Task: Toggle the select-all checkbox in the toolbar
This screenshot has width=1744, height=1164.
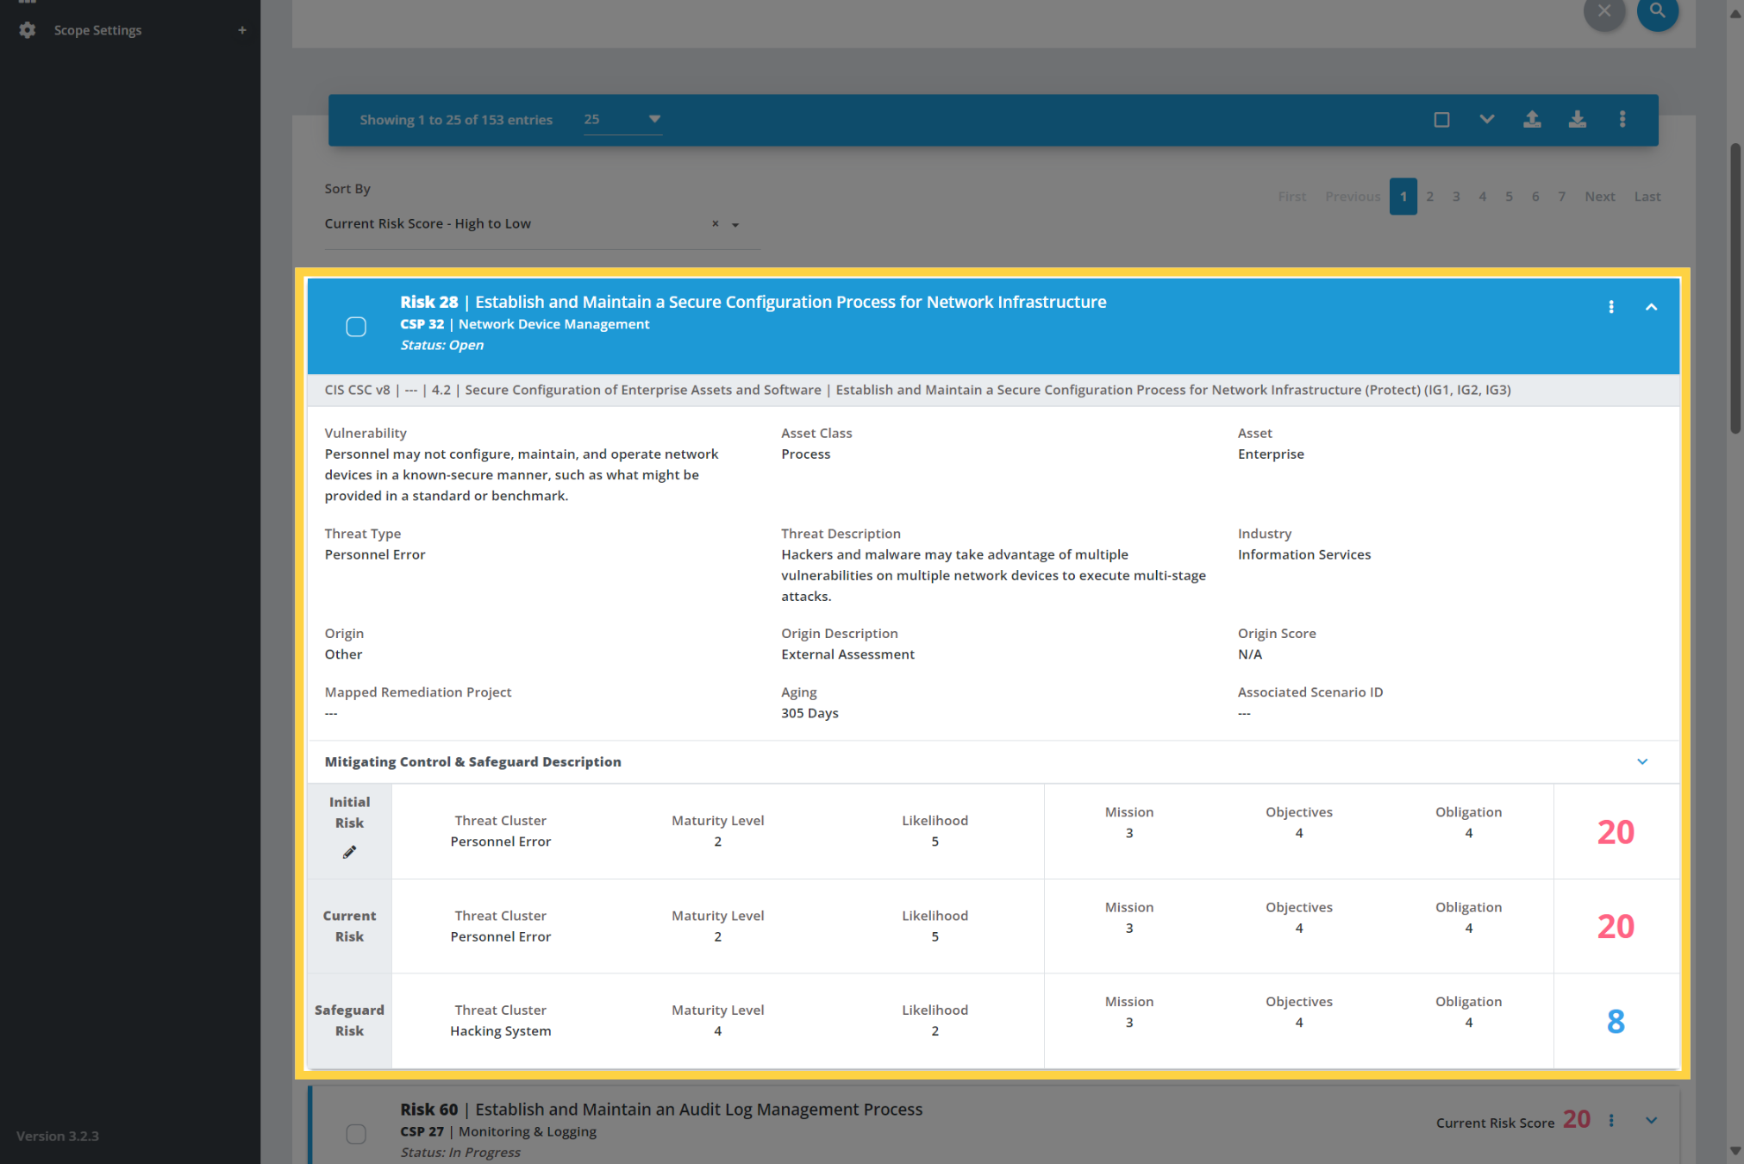Action: (1441, 120)
